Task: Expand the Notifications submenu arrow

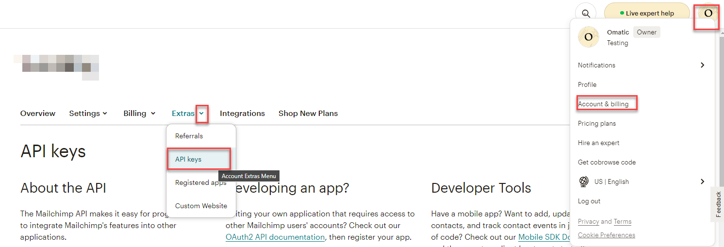Action: click(702, 65)
